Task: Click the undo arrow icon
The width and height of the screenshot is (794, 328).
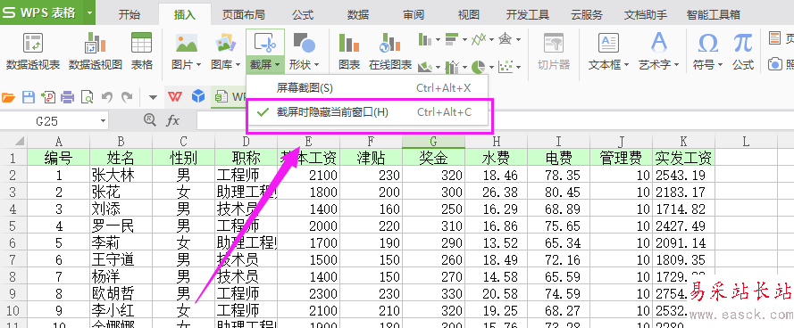Action: click(107, 96)
